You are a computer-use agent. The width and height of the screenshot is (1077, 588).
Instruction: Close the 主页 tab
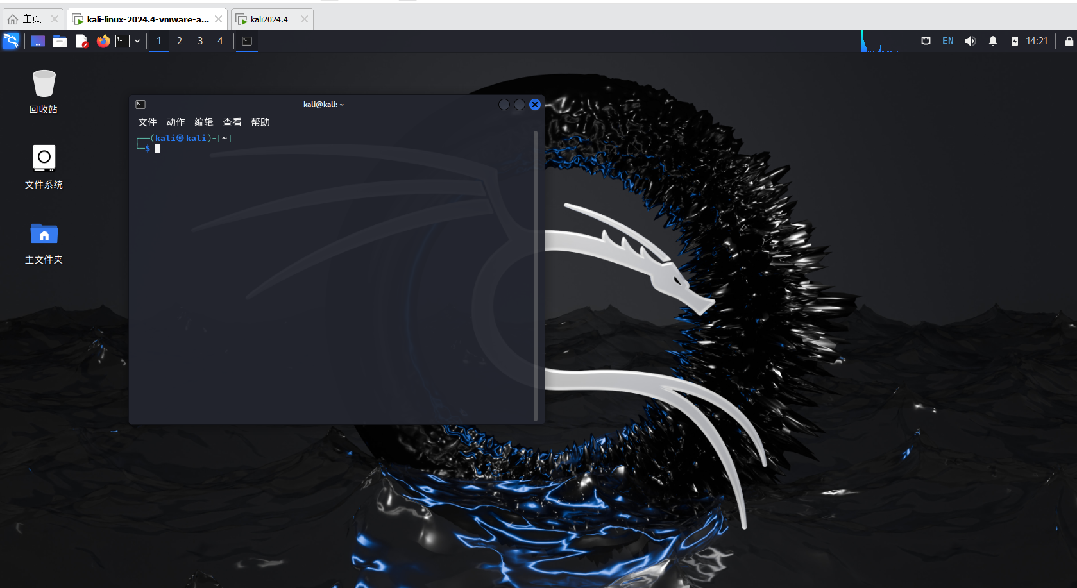click(55, 19)
